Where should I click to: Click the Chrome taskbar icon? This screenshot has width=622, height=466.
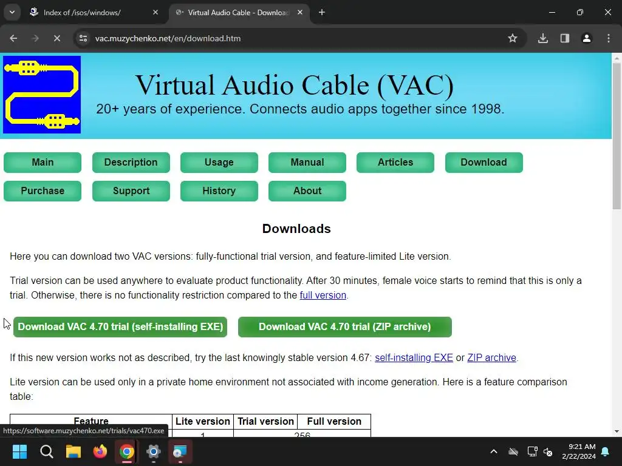coord(126,451)
